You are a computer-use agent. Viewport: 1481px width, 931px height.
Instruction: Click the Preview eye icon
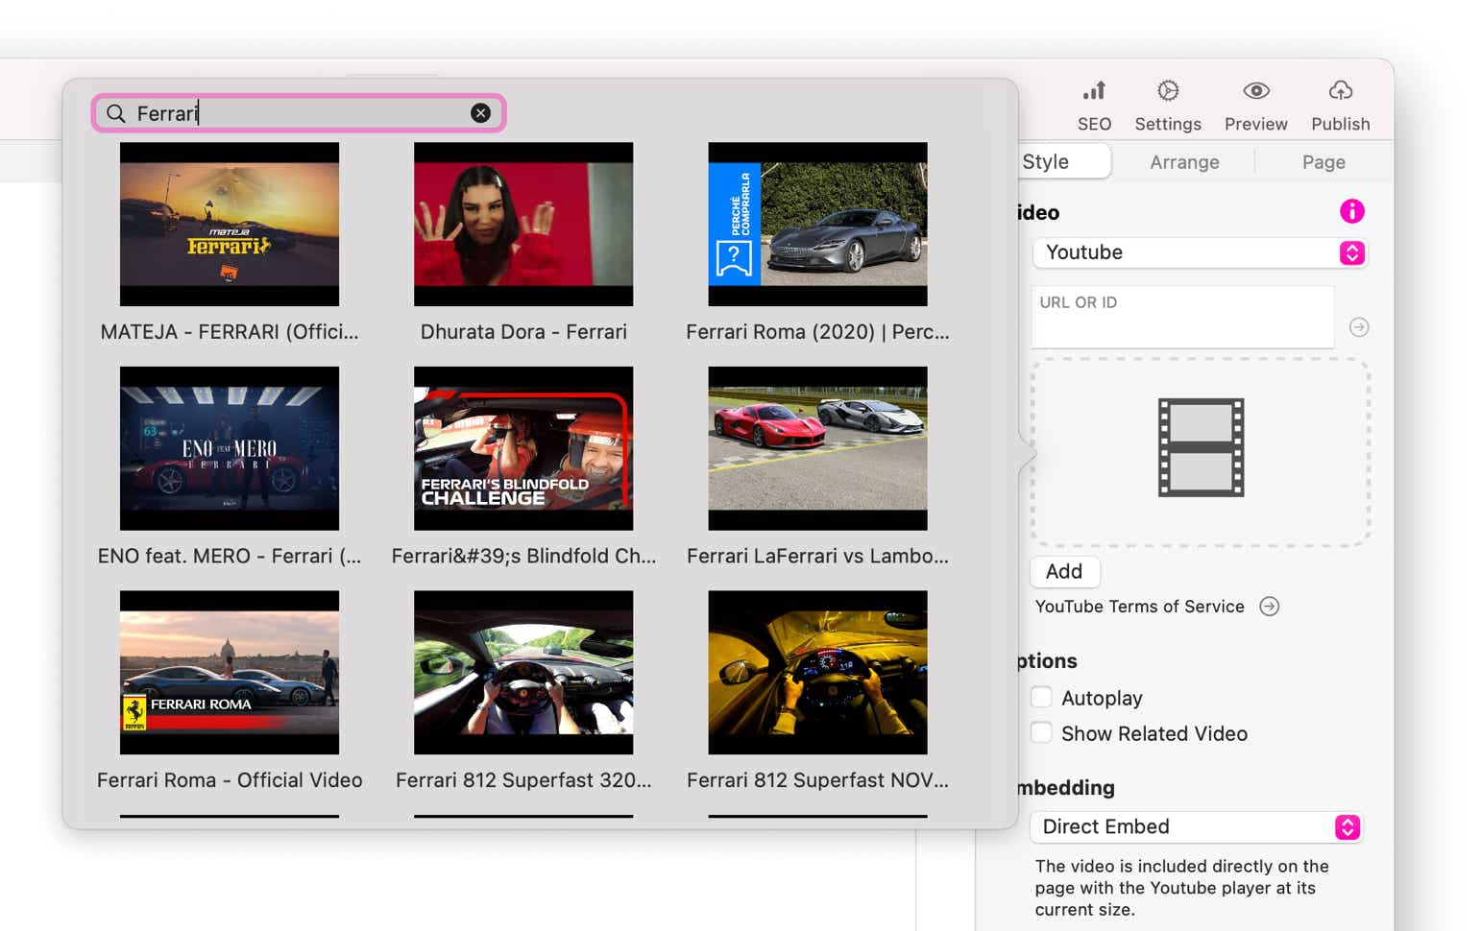[1256, 91]
